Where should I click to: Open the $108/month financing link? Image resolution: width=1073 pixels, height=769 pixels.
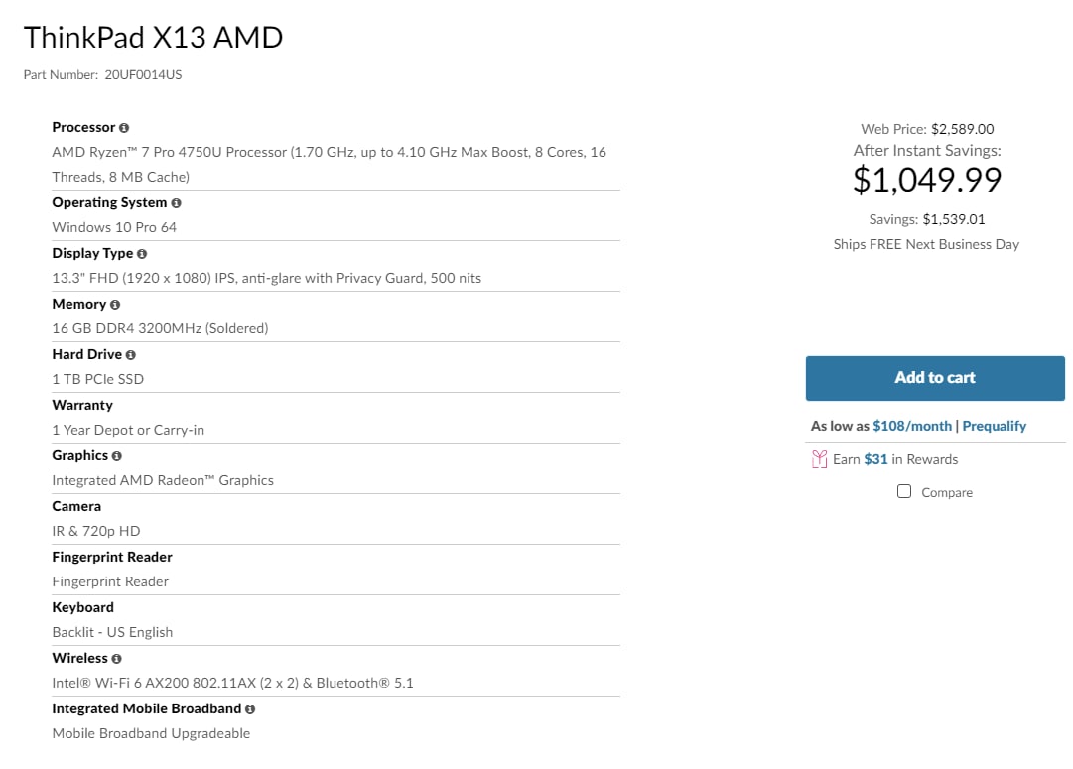pyautogui.click(x=912, y=426)
